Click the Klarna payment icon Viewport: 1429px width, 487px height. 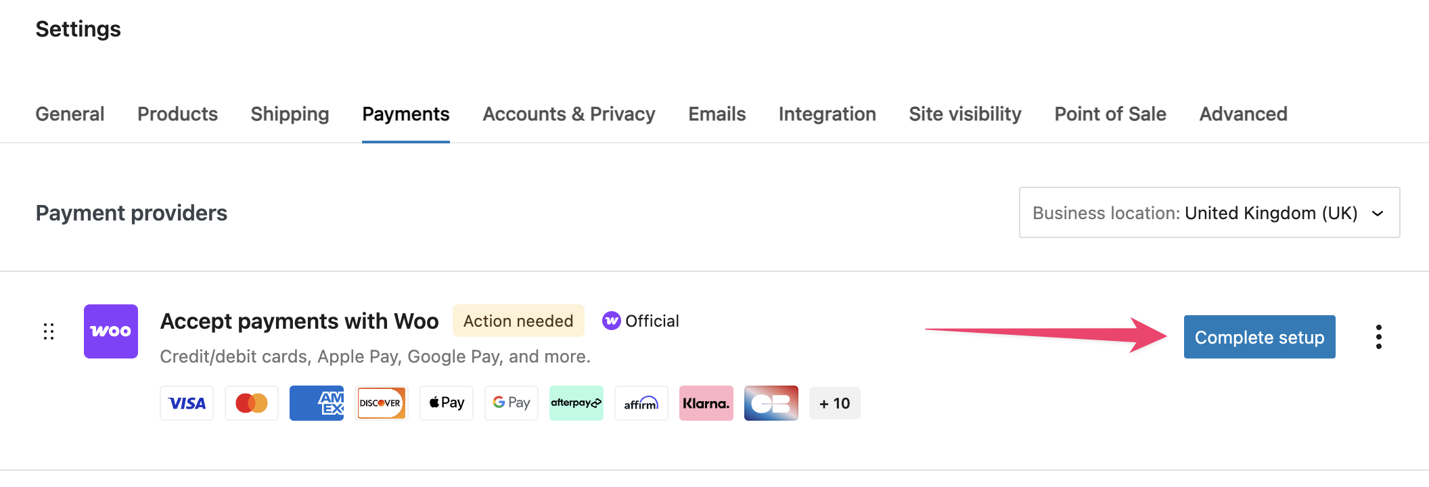point(706,403)
